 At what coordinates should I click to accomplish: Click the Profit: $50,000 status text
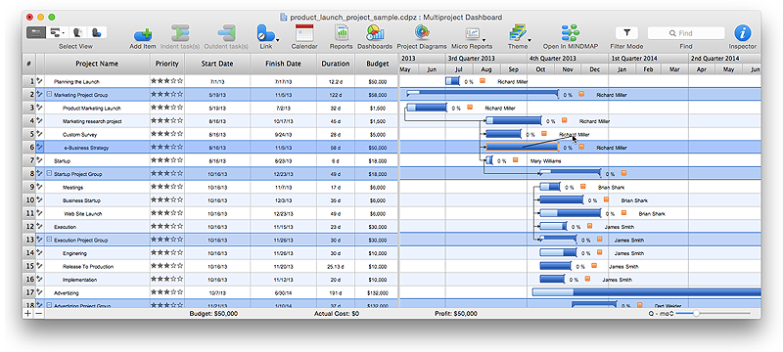pos(456,314)
